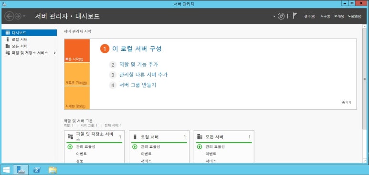Open the navigation history dropdown arrow
The width and height of the screenshot is (369, 175).
24,17
